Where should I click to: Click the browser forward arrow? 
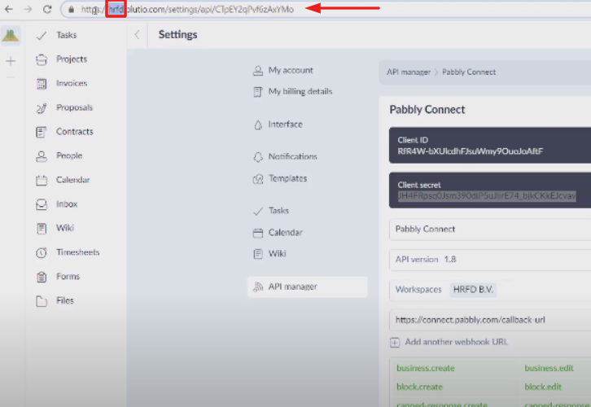28,9
